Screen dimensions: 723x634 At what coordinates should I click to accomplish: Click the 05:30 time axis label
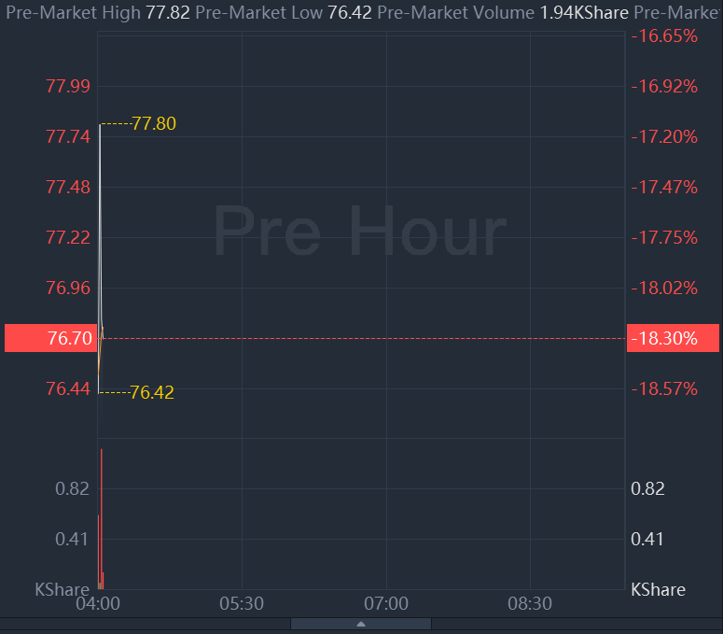point(242,603)
